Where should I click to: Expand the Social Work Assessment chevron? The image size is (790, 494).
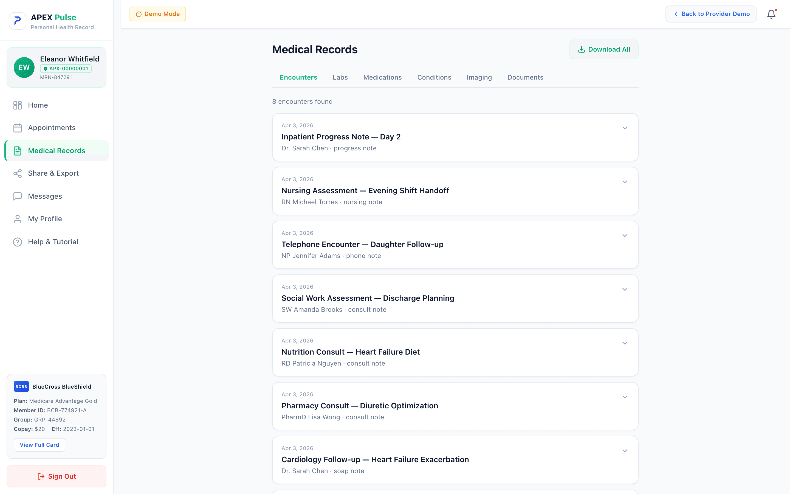pos(625,290)
